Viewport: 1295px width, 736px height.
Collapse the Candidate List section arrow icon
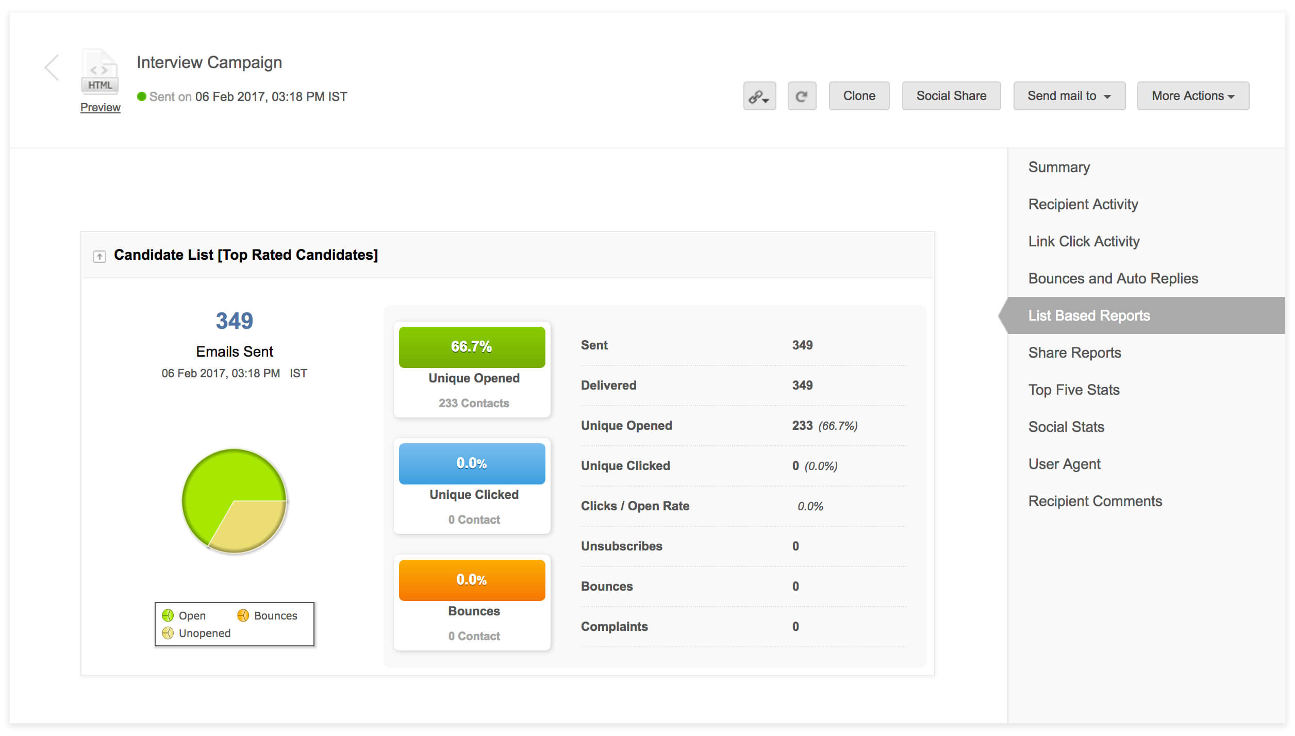click(x=99, y=256)
